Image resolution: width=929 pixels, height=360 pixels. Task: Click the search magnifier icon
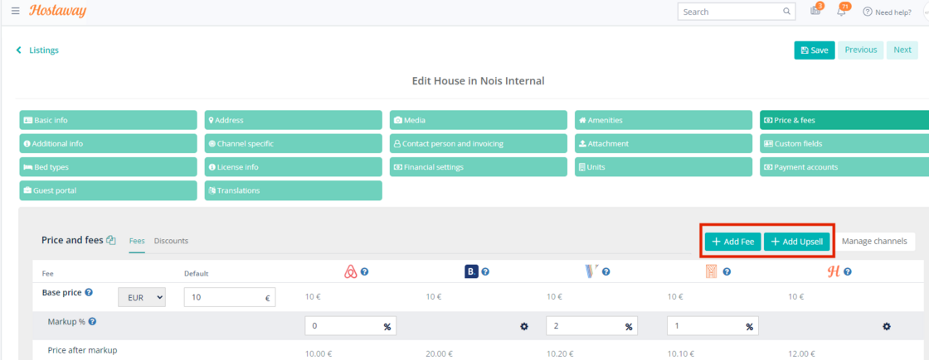point(786,12)
